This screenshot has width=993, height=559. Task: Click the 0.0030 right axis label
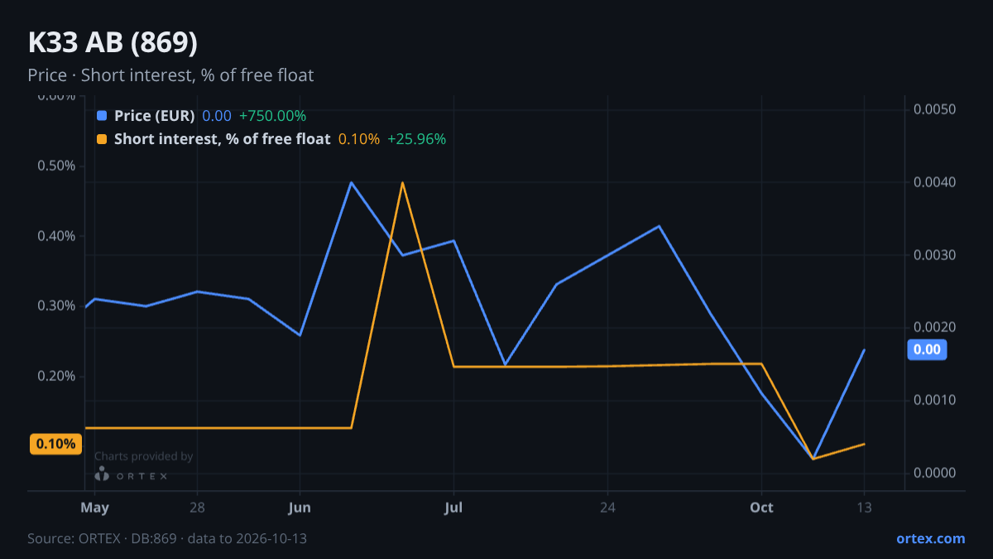click(x=935, y=255)
